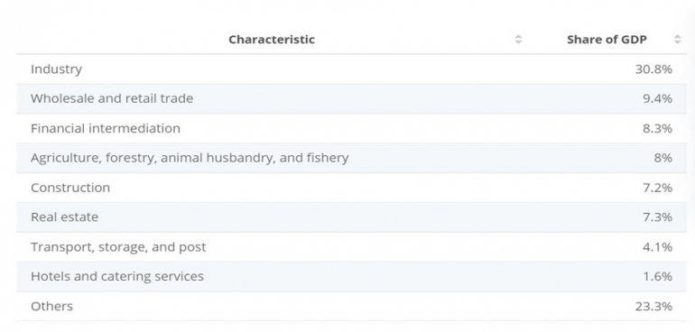Sort table by Characteristic header
Screen dimensions: 695x332
pos(272,40)
